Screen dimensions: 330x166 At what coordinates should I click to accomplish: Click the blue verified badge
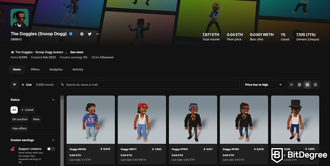point(71,34)
